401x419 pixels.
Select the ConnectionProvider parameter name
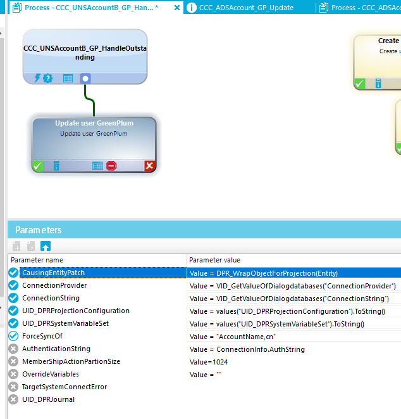[x=54, y=285]
